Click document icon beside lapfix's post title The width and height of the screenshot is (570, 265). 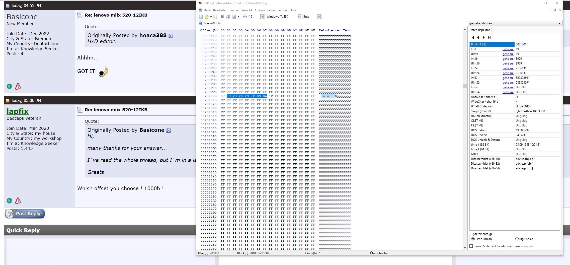click(x=80, y=110)
